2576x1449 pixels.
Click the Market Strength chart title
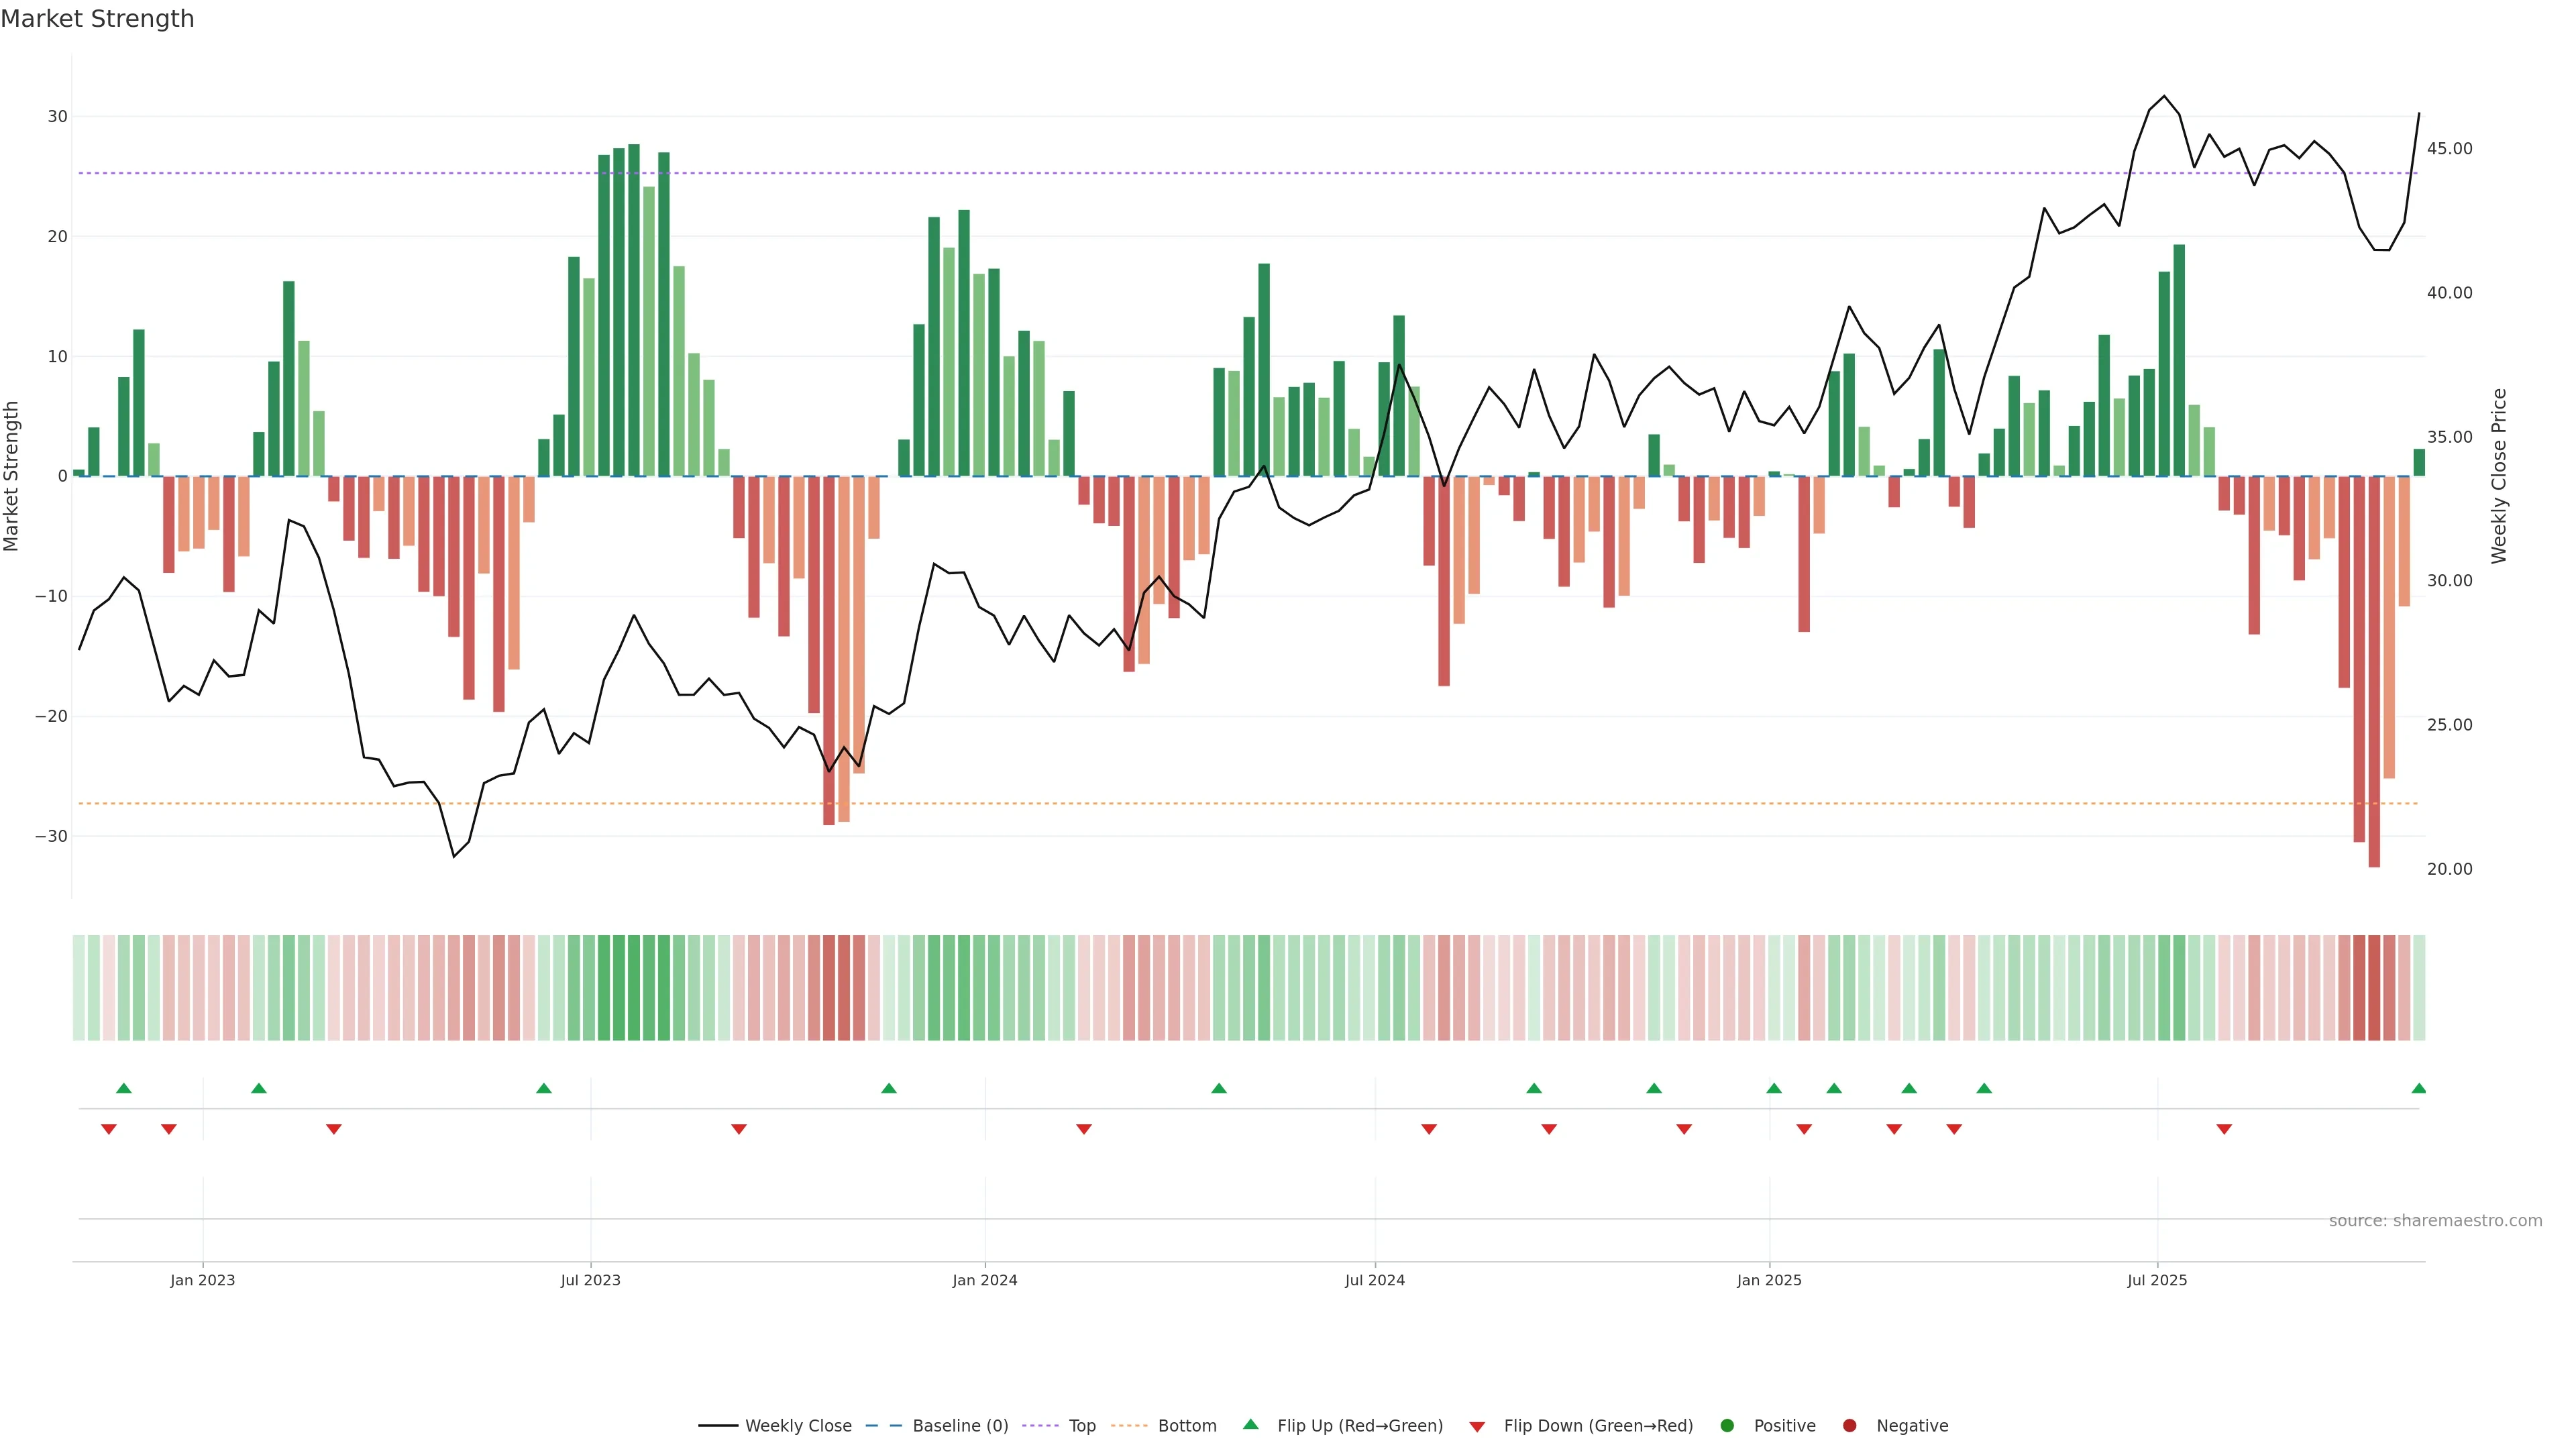coord(97,19)
